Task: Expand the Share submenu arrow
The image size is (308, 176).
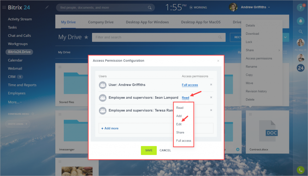Action: click(x=279, y=50)
